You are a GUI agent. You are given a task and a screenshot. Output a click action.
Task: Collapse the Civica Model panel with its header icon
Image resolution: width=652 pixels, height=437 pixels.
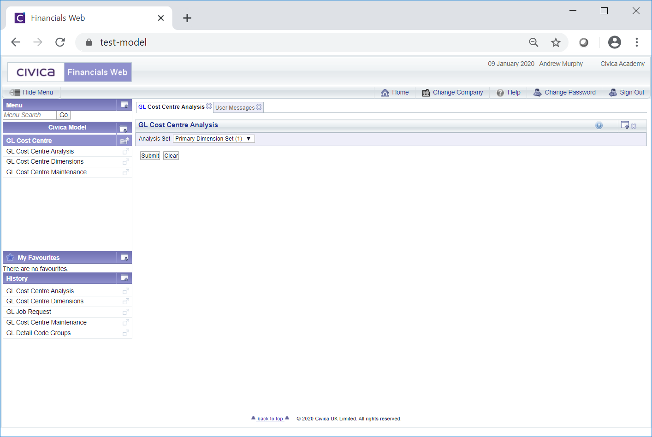point(123,129)
